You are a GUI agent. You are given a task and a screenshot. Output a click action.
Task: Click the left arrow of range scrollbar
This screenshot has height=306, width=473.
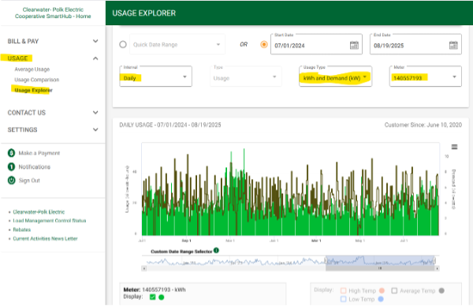(x=144, y=268)
